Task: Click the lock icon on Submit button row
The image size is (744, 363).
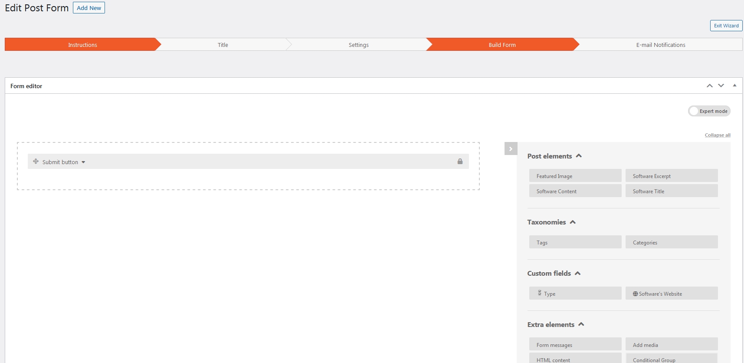Action: coord(460,162)
